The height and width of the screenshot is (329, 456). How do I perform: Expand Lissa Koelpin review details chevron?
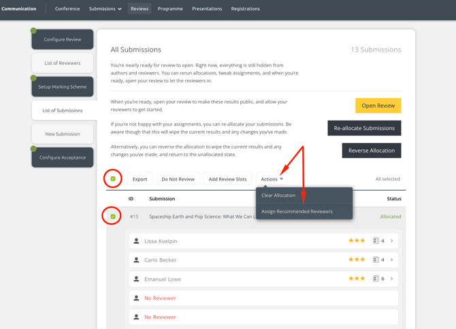392,241
